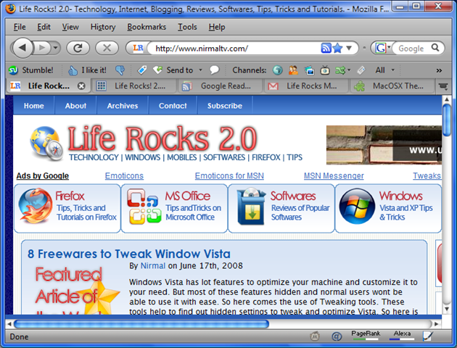Image resolution: width=457 pixels, height=348 pixels.
Task: Click the speech bubble reviews icon
Action: click(x=214, y=70)
